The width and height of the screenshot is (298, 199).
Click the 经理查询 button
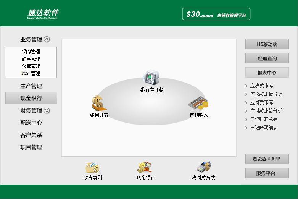(x=267, y=58)
